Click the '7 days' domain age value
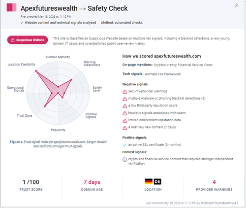The width and height of the screenshot is (246, 208). click(92, 182)
